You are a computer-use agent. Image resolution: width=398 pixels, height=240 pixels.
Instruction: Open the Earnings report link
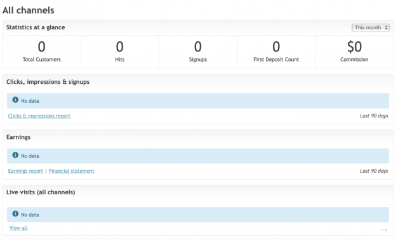[25, 171]
